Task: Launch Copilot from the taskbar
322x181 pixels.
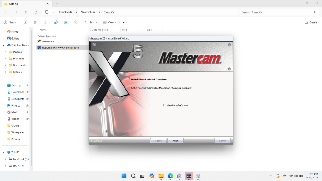Action: click(152, 176)
